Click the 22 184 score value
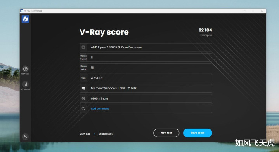This screenshot has width=279, height=152. [x=205, y=30]
